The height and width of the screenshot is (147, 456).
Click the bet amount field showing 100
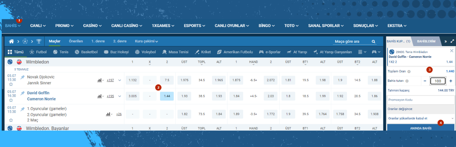tap(438, 81)
